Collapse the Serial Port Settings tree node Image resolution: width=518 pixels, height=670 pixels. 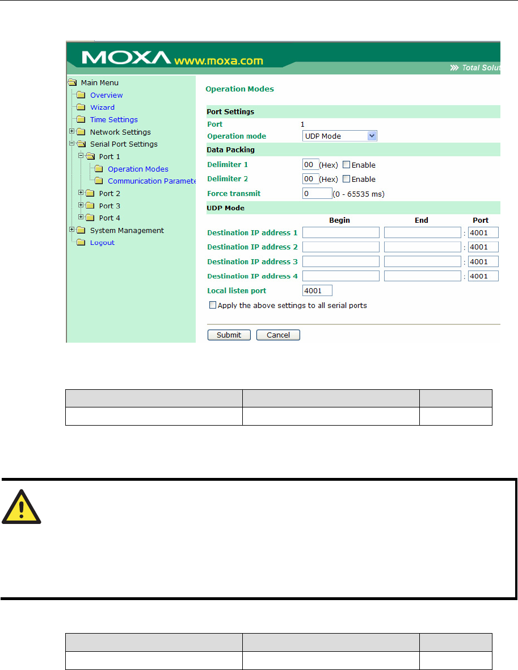pos(71,144)
